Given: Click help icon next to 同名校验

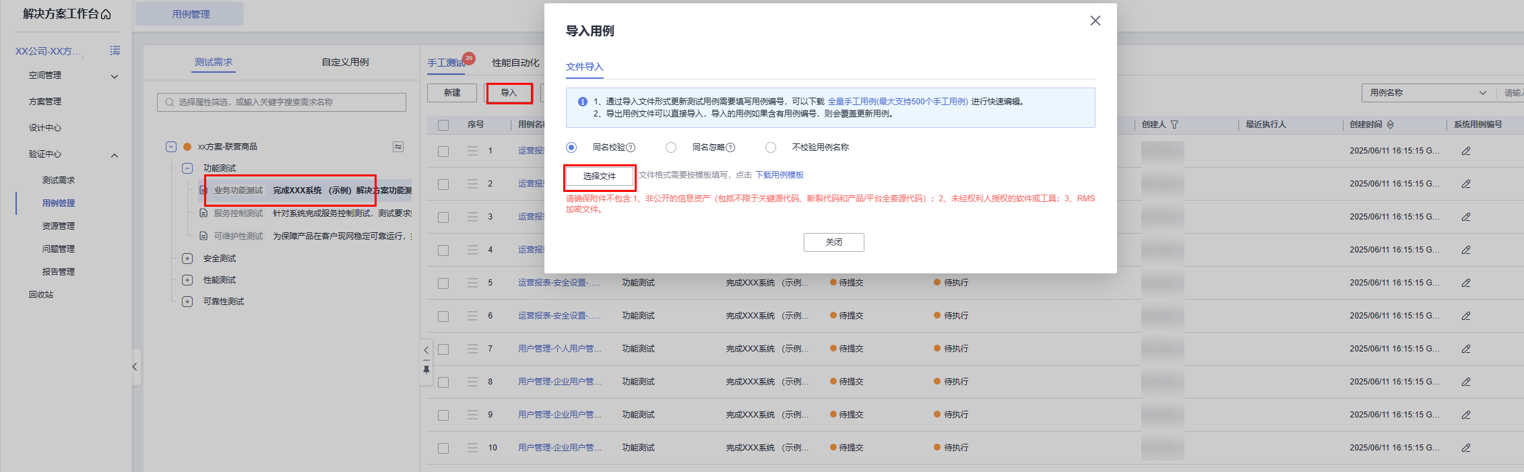Looking at the screenshot, I should 631,147.
